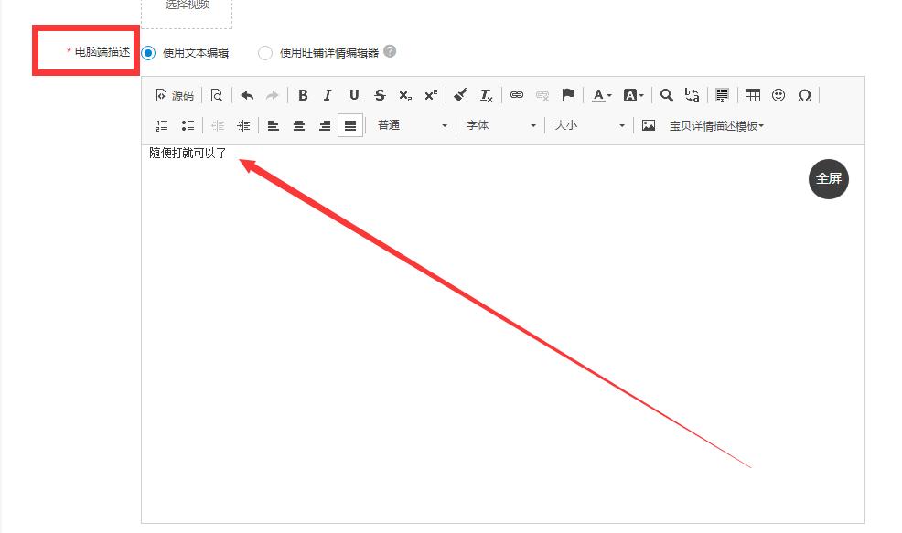
Task: Open the 大小 font size dropdown
Action: (590, 125)
